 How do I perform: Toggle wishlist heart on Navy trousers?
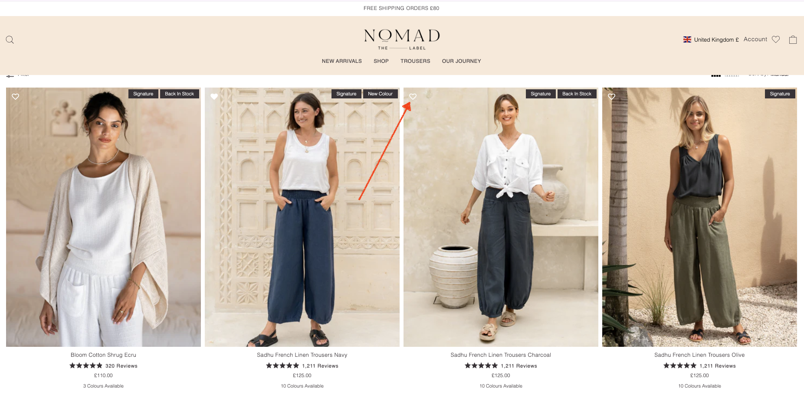pos(214,97)
